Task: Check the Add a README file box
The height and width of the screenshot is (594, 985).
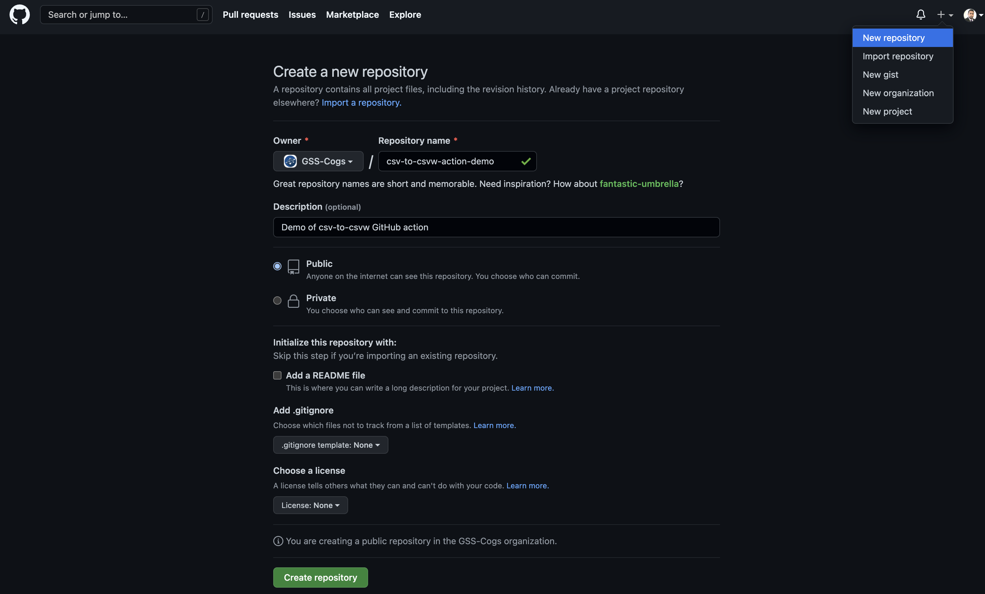Action: click(x=277, y=375)
